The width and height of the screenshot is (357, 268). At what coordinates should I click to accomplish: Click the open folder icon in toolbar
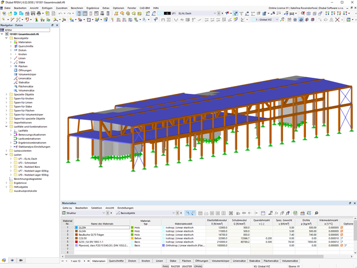pyautogui.click(x=10, y=14)
